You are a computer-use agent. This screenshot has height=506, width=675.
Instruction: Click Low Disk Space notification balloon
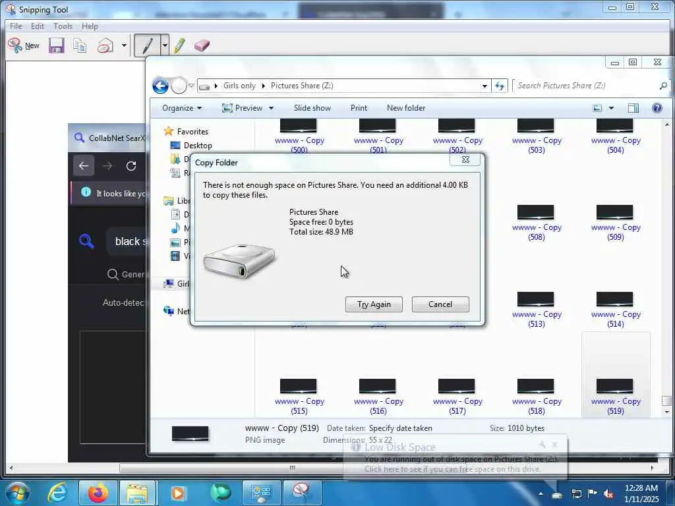[x=455, y=458]
